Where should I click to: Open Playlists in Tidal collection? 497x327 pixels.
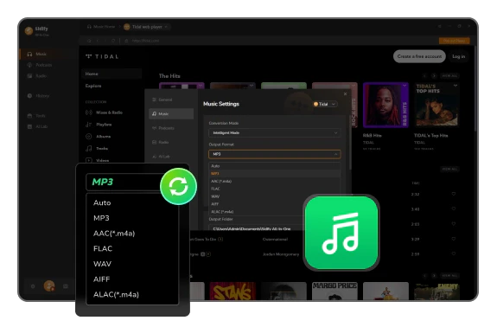coord(99,125)
